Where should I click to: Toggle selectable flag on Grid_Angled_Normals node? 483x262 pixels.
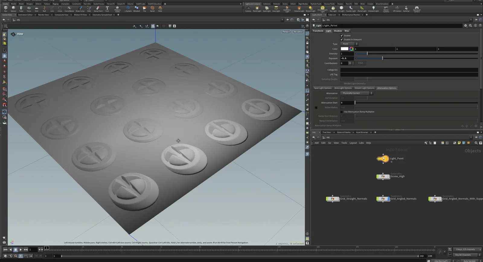coord(377,199)
